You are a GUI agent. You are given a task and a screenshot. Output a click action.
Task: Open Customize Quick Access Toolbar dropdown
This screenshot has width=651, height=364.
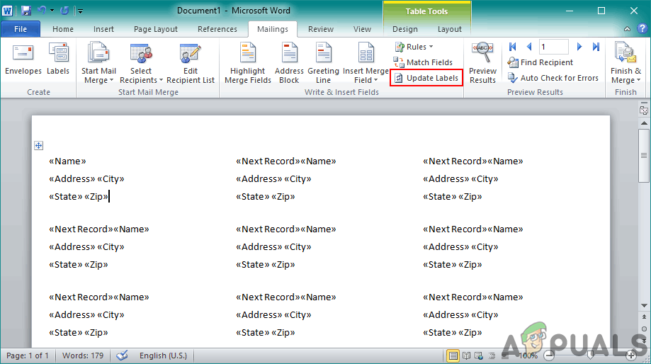tap(80, 11)
